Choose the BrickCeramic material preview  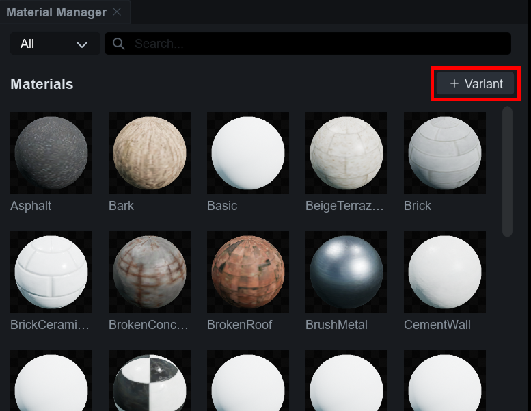click(x=51, y=271)
